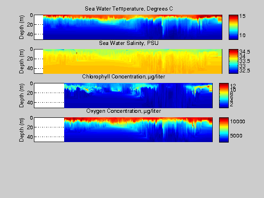Image resolution: width=264 pixels, height=198 pixels.
Task: Click the salinity plot Depth (m) axis label
Action: (22, 61)
